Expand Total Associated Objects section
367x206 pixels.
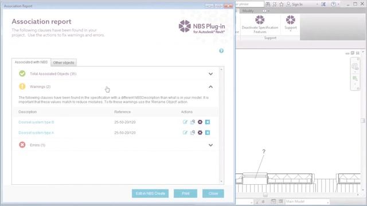coord(210,74)
